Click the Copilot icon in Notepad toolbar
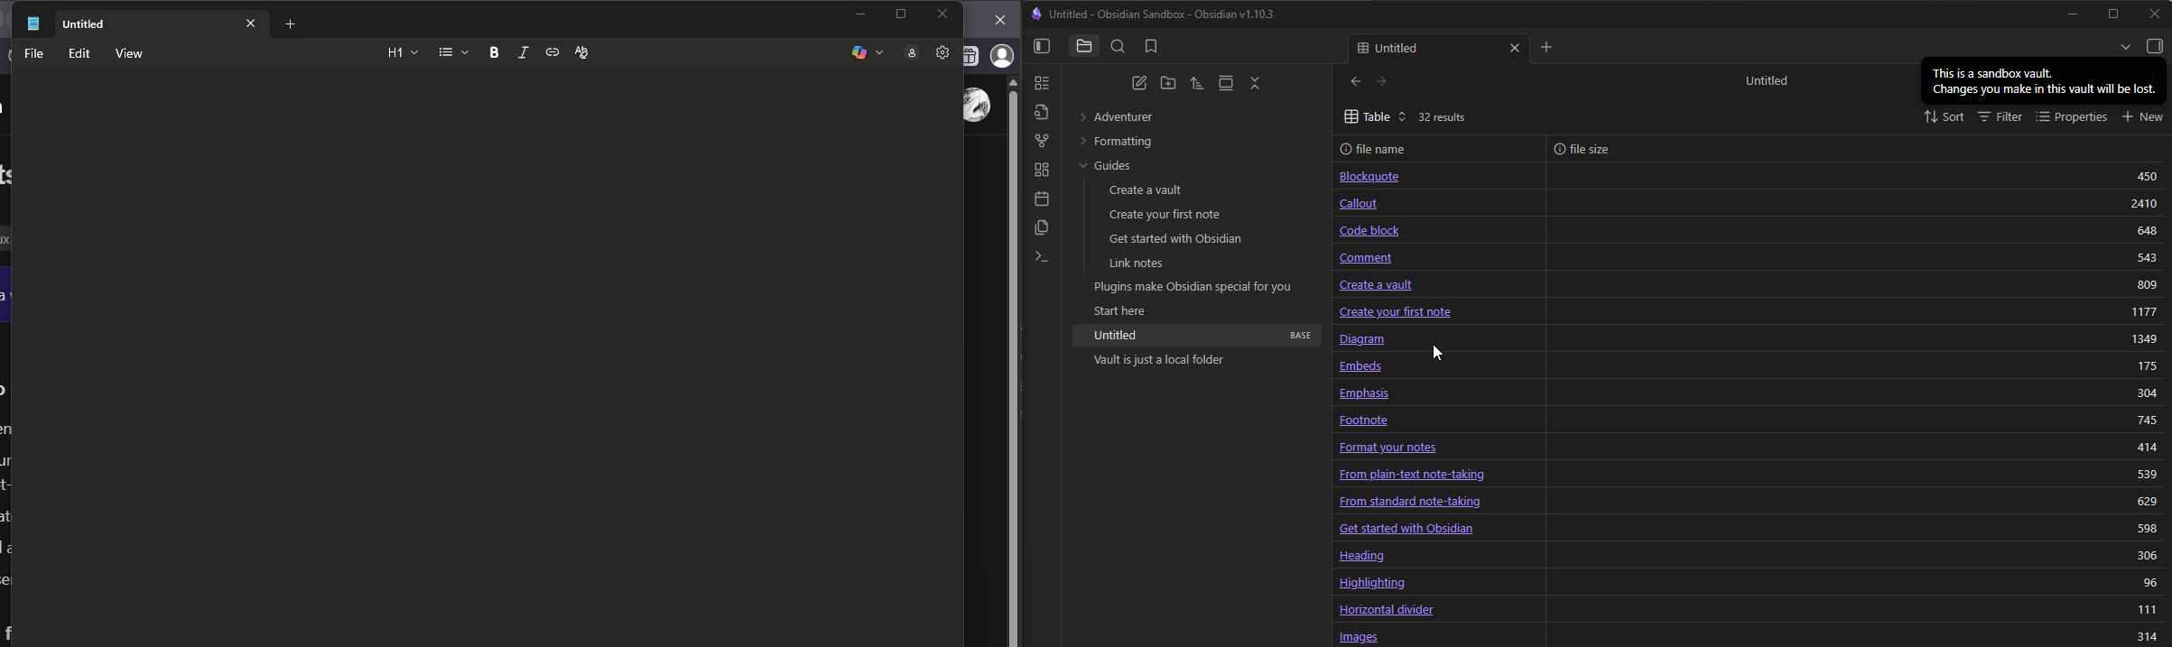 coord(859,53)
